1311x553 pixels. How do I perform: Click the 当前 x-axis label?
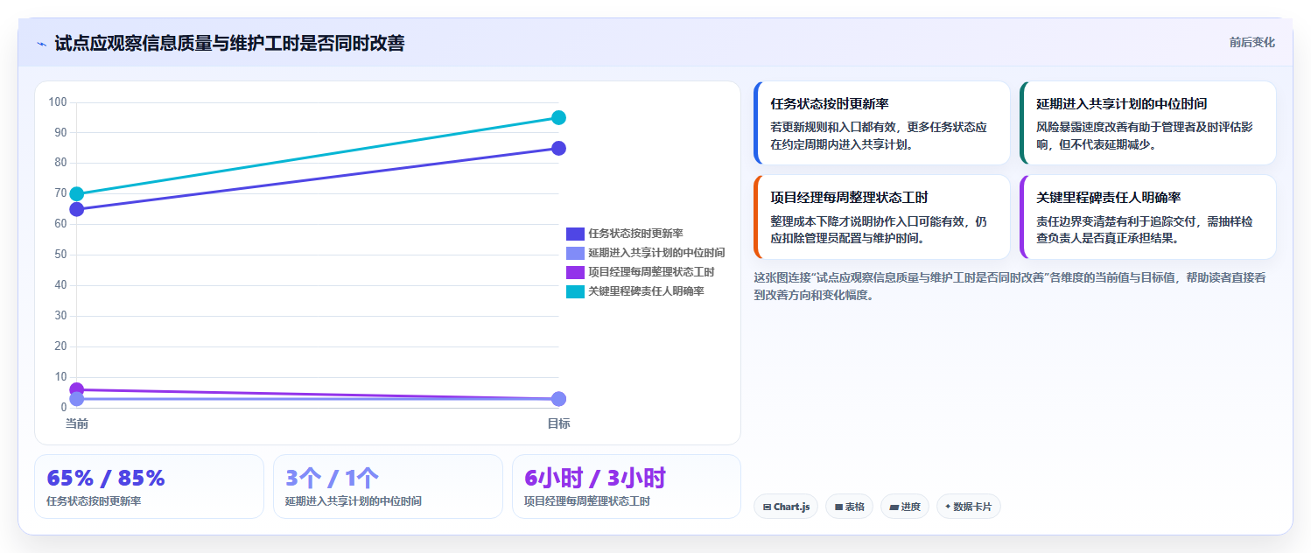point(76,423)
